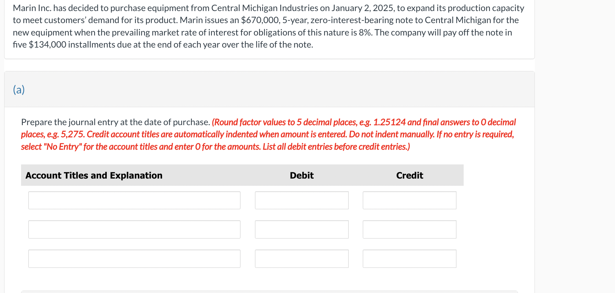This screenshot has width=615, height=293.
Task: Click the Debit amount field in row three
Action: tap(301, 258)
